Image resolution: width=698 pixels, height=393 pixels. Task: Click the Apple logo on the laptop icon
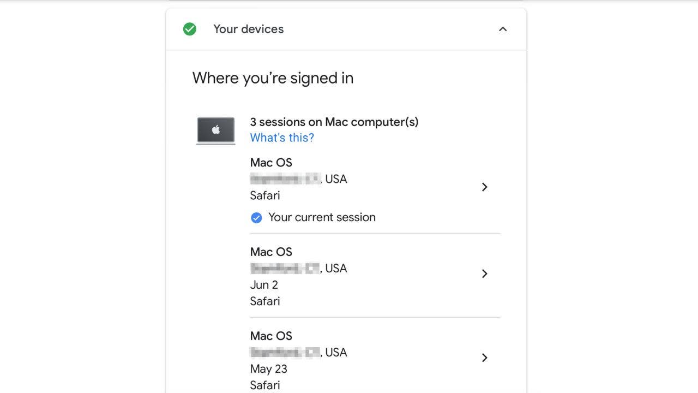215,128
